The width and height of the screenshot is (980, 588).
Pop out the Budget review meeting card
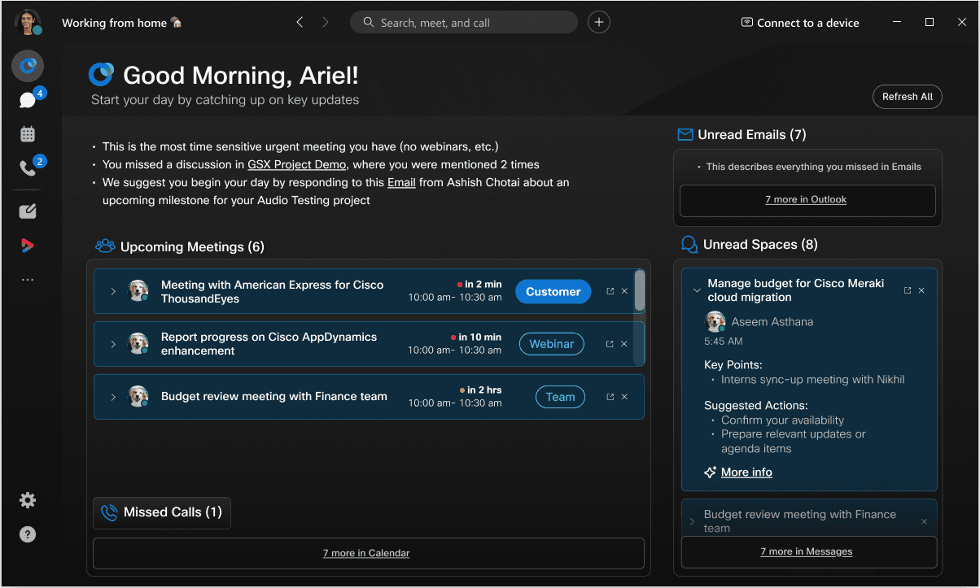(x=610, y=397)
